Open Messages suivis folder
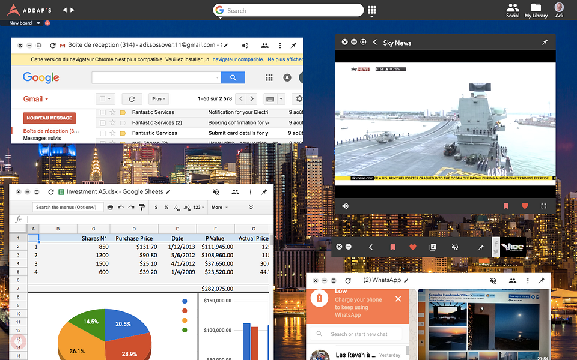 point(42,138)
